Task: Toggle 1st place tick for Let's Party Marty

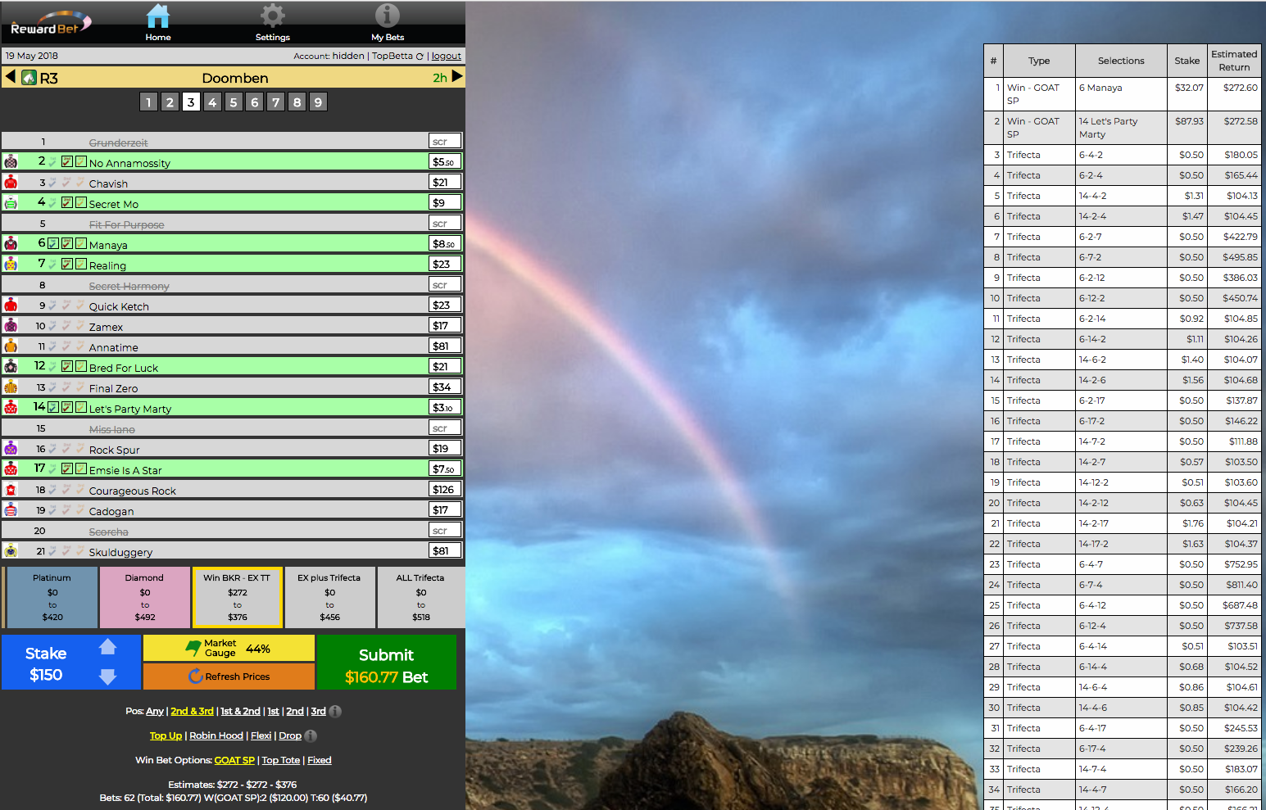Action: pyautogui.click(x=53, y=407)
